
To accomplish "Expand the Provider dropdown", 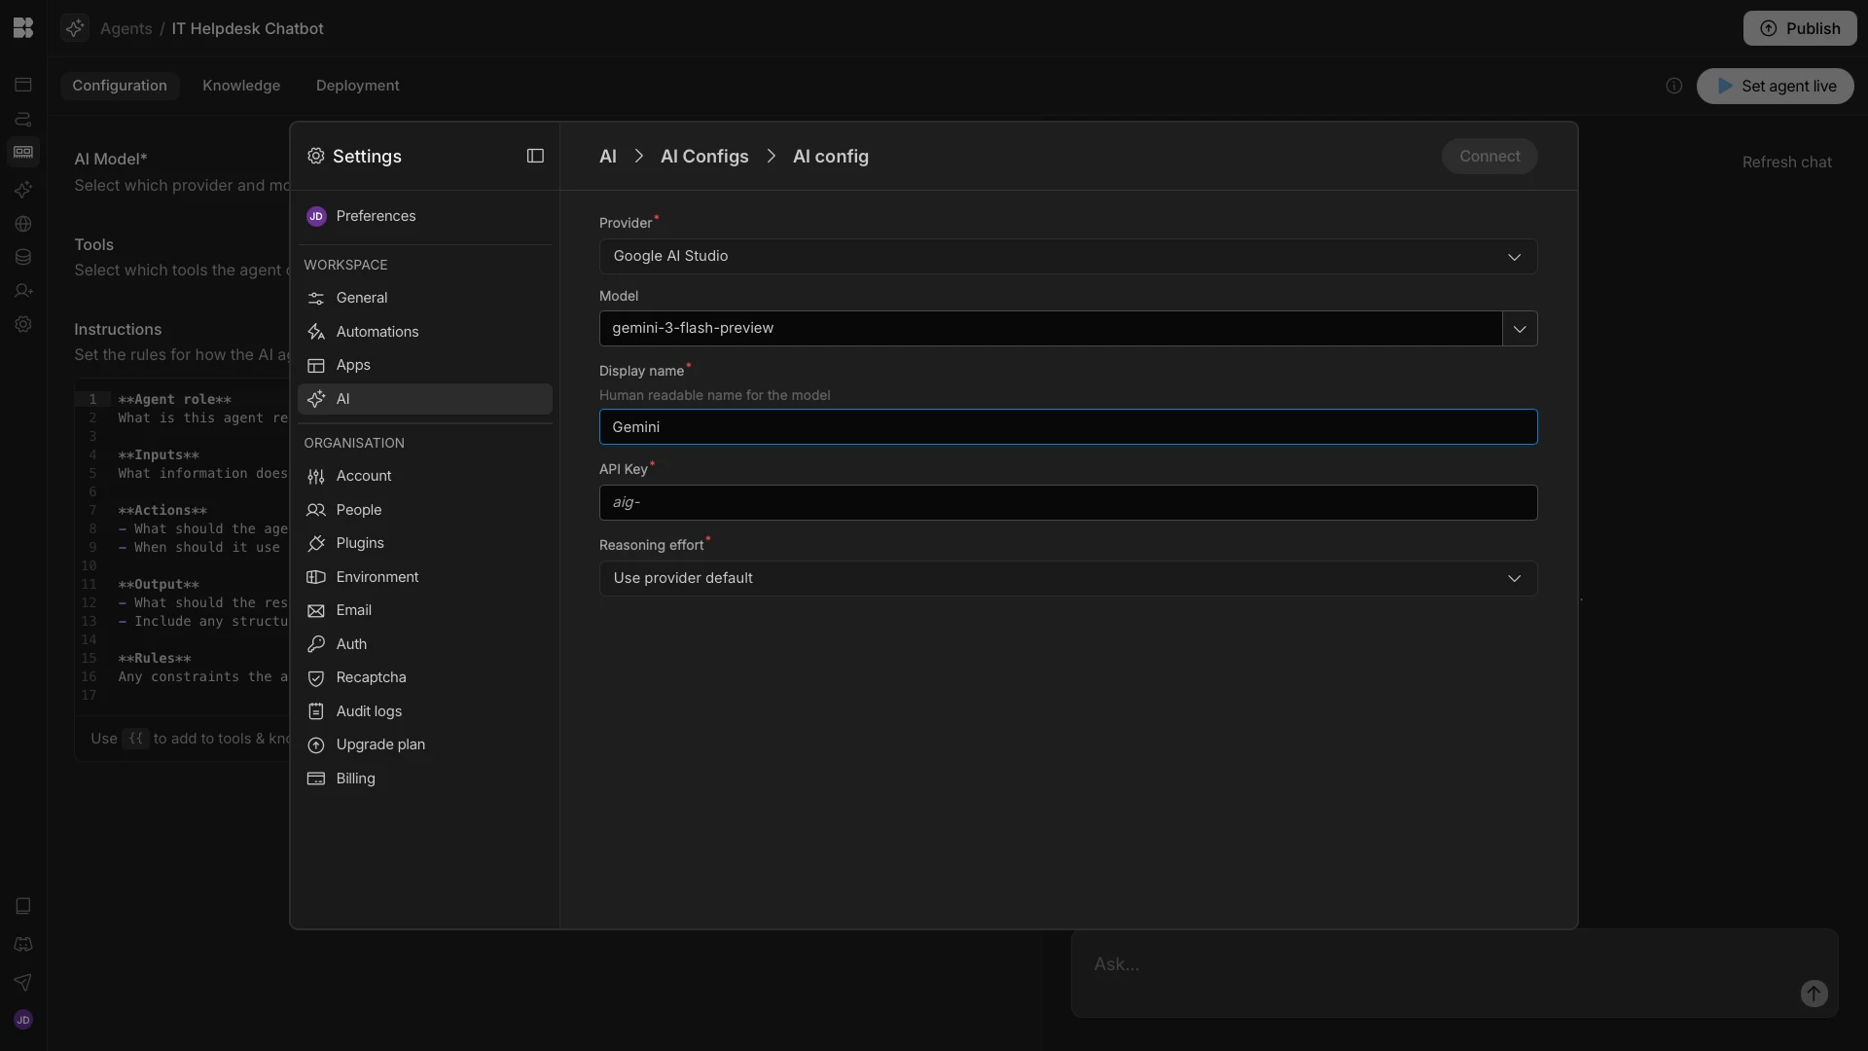I will pos(1067,257).
